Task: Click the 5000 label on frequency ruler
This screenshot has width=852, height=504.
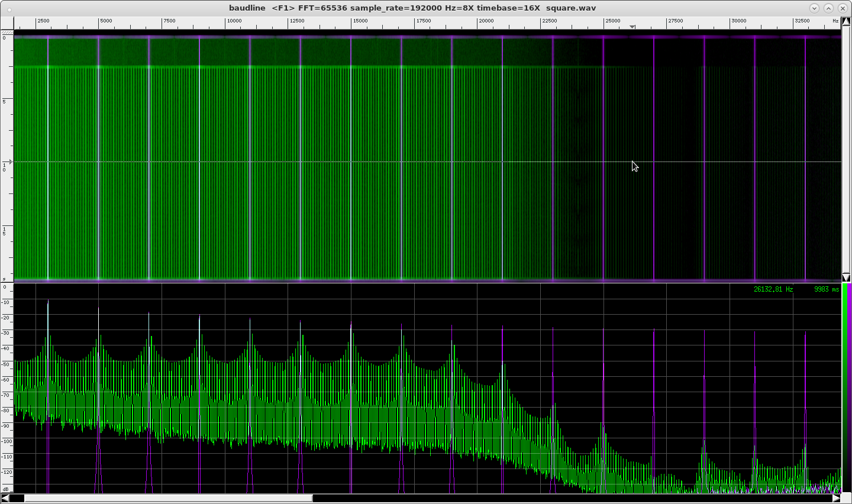Action: pyautogui.click(x=106, y=21)
